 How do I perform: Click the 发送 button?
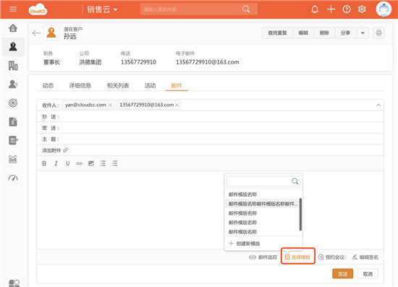point(342,274)
